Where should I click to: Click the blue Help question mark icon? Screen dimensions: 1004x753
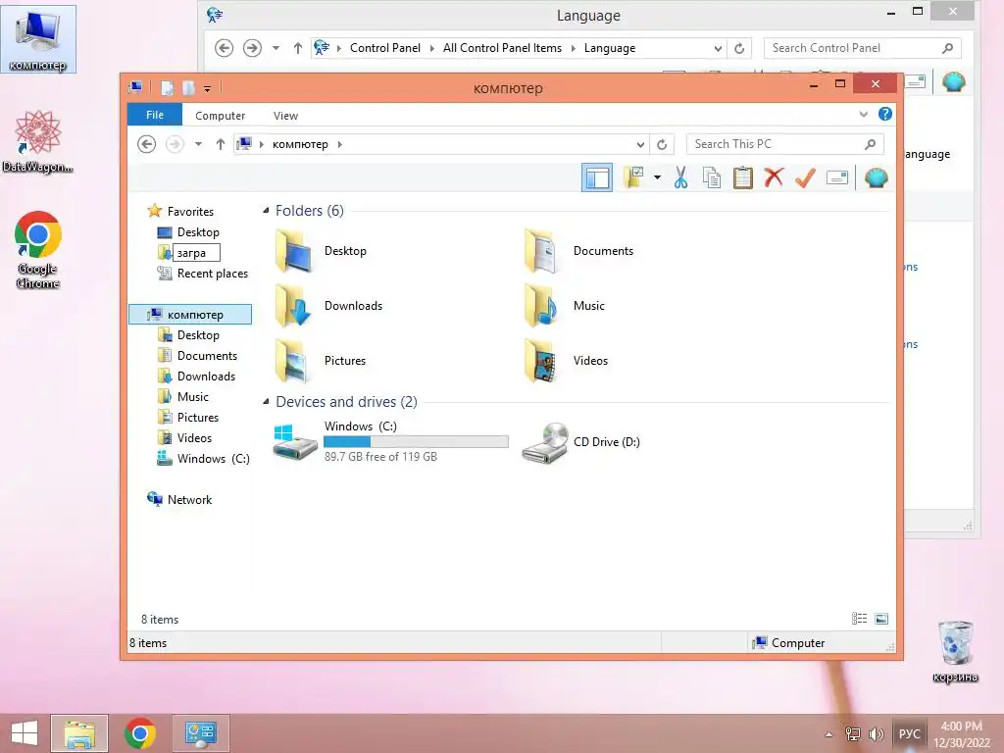click(x=885, y=114)
